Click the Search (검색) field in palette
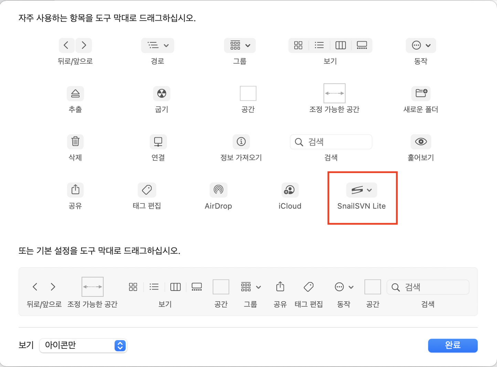The height and width of the screenshot is (367, 497). pyautogui.click(x=331, y=142)
